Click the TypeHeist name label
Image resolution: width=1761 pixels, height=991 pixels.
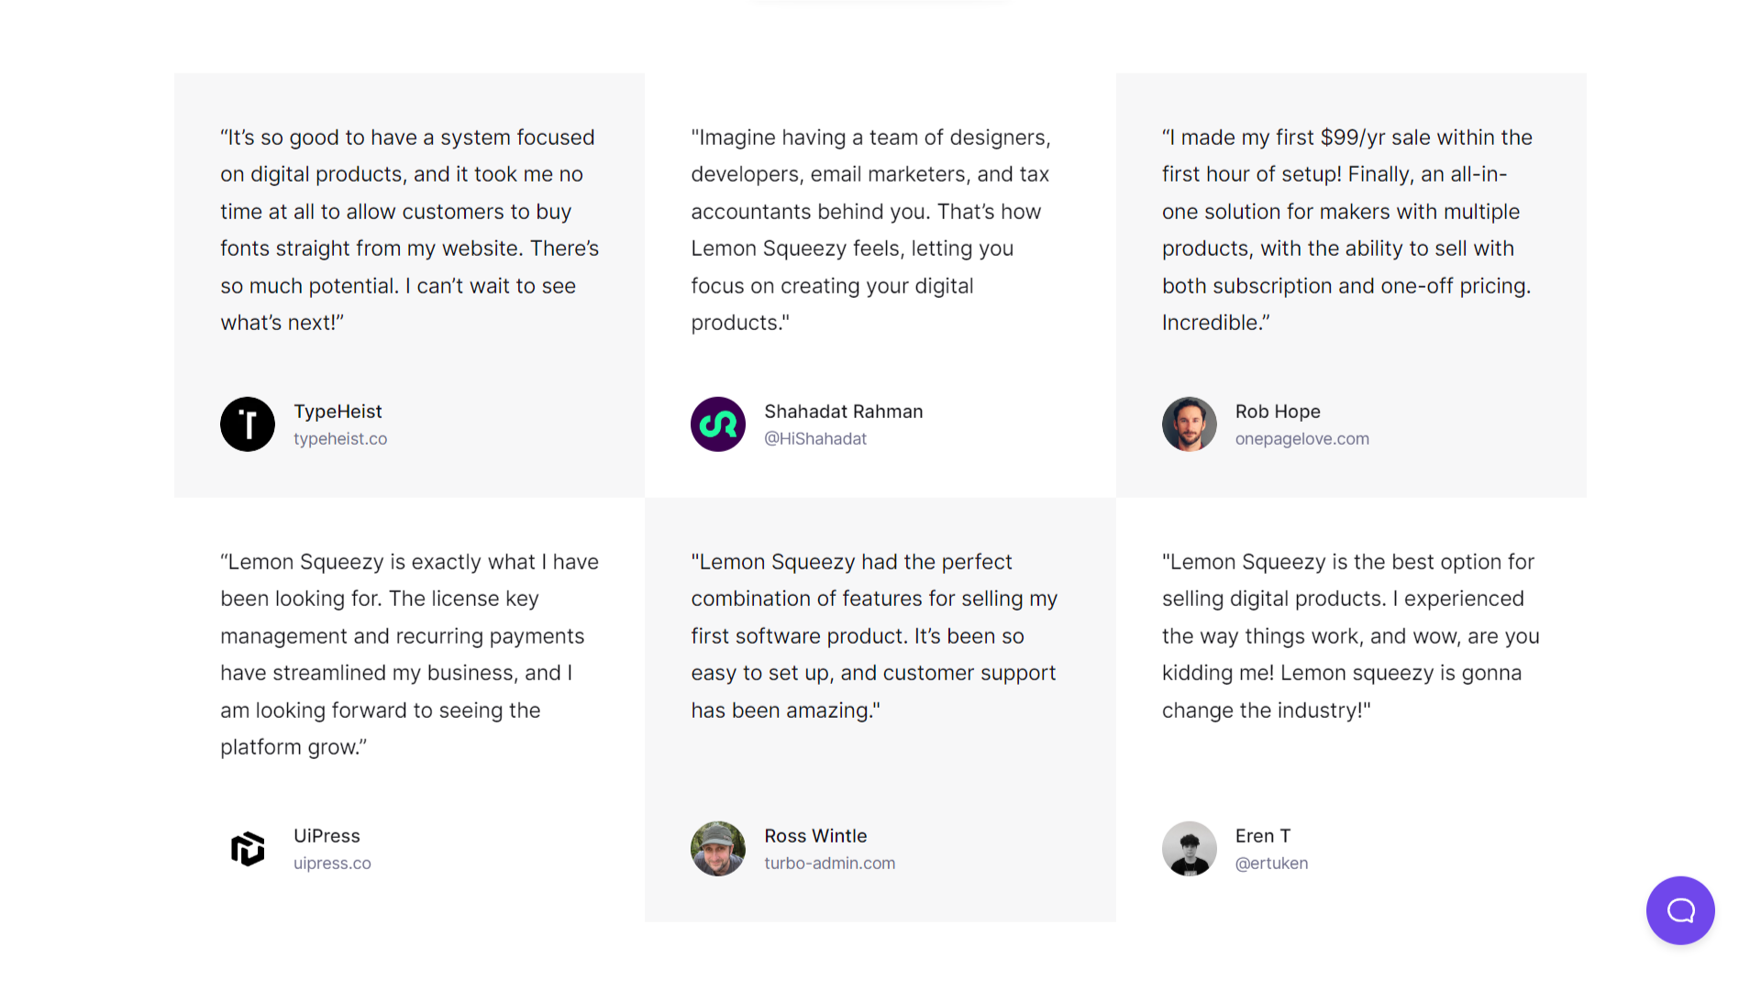338,412
